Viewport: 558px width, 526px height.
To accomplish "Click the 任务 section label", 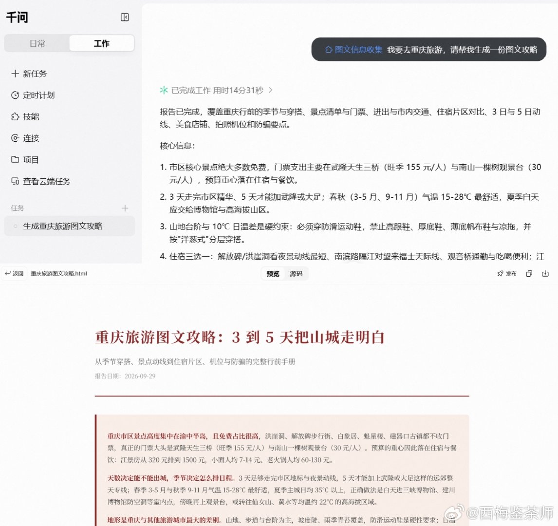I will point(17,208).
